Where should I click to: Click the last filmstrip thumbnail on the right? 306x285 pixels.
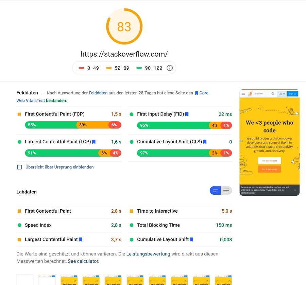point(223,280)
